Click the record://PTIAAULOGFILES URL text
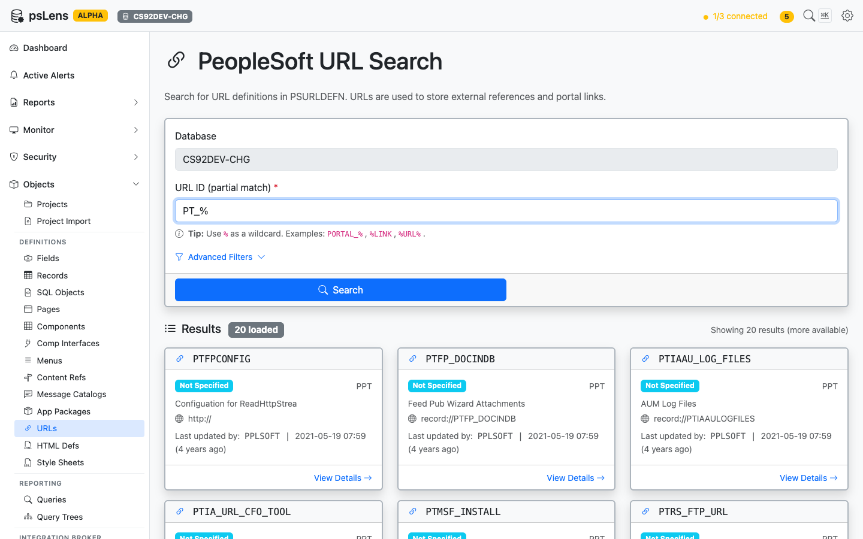The width and height of the screenshot is (863, 539). tap(704, 419)
